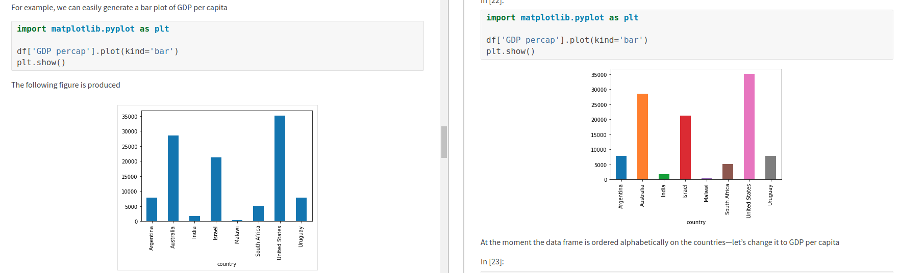
Task: Click the 'country' axis label in right chart
Action: (696, 222)
